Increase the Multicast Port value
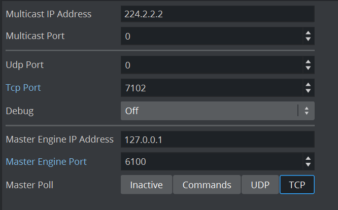This screenshot has height=210, width=338. 308,33
